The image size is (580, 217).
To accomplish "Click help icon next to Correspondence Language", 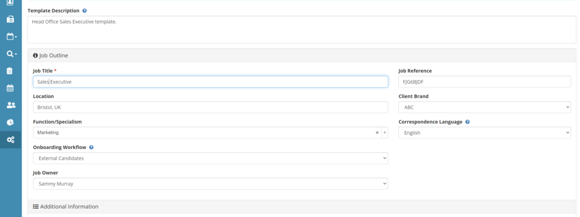I will 468,122.
